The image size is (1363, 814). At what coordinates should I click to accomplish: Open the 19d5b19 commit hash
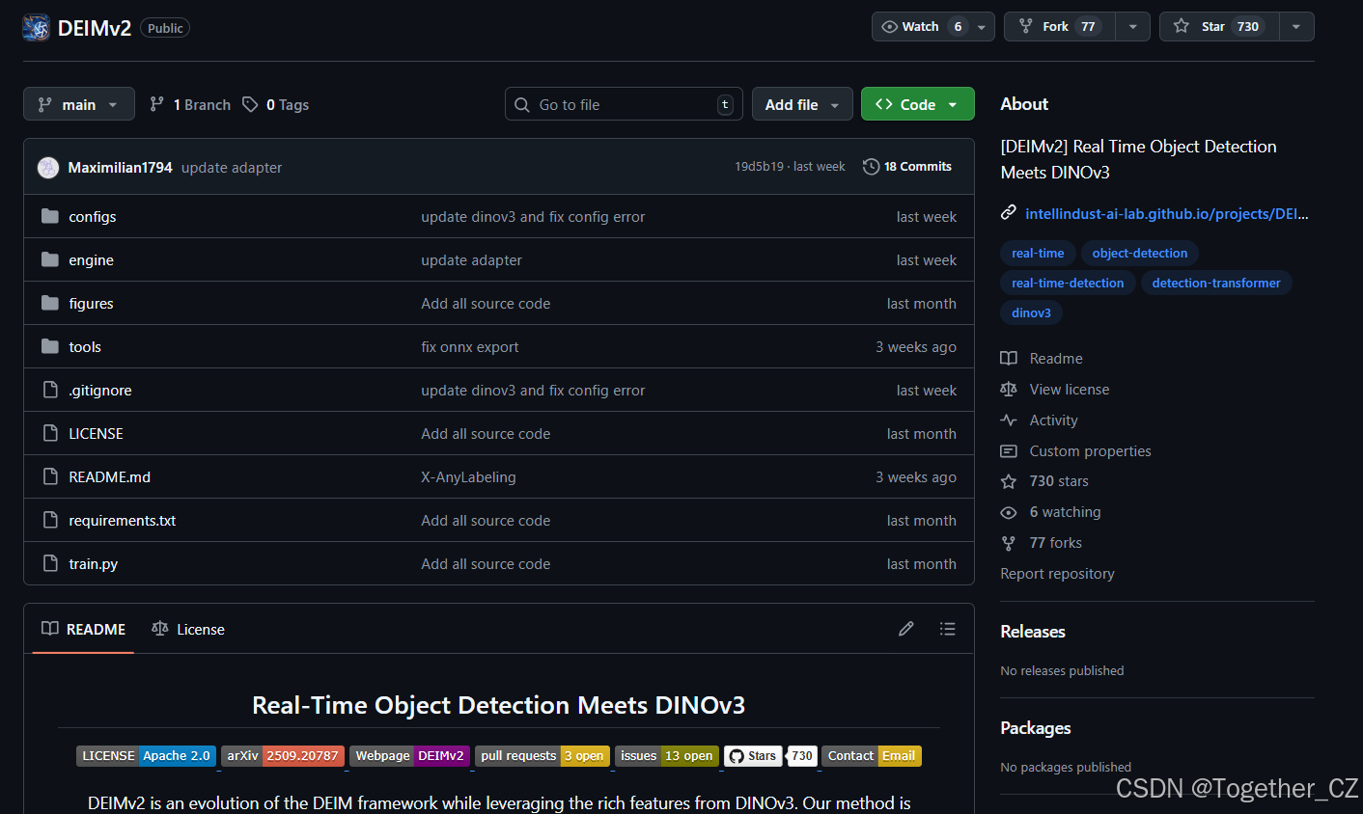(x=759, y=167)
